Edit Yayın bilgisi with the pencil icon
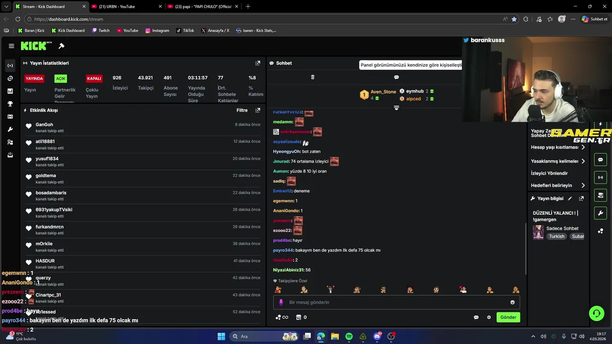 [570, 198]
